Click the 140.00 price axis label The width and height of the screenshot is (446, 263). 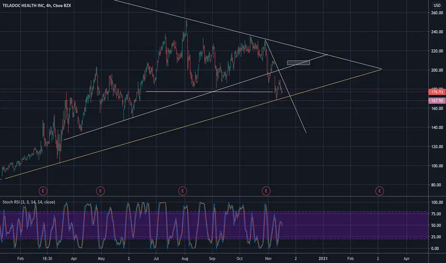[437, 127]
